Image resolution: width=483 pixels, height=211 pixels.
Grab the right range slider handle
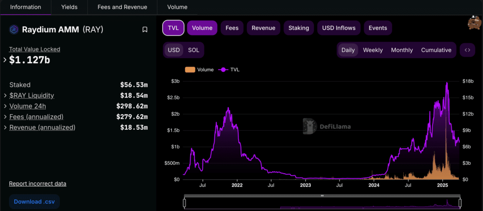click(460, 203)
